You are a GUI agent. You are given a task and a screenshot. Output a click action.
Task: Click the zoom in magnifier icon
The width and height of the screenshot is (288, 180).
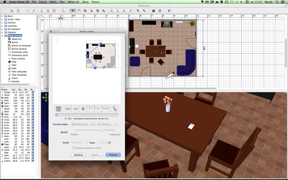(x=138, y=11)
